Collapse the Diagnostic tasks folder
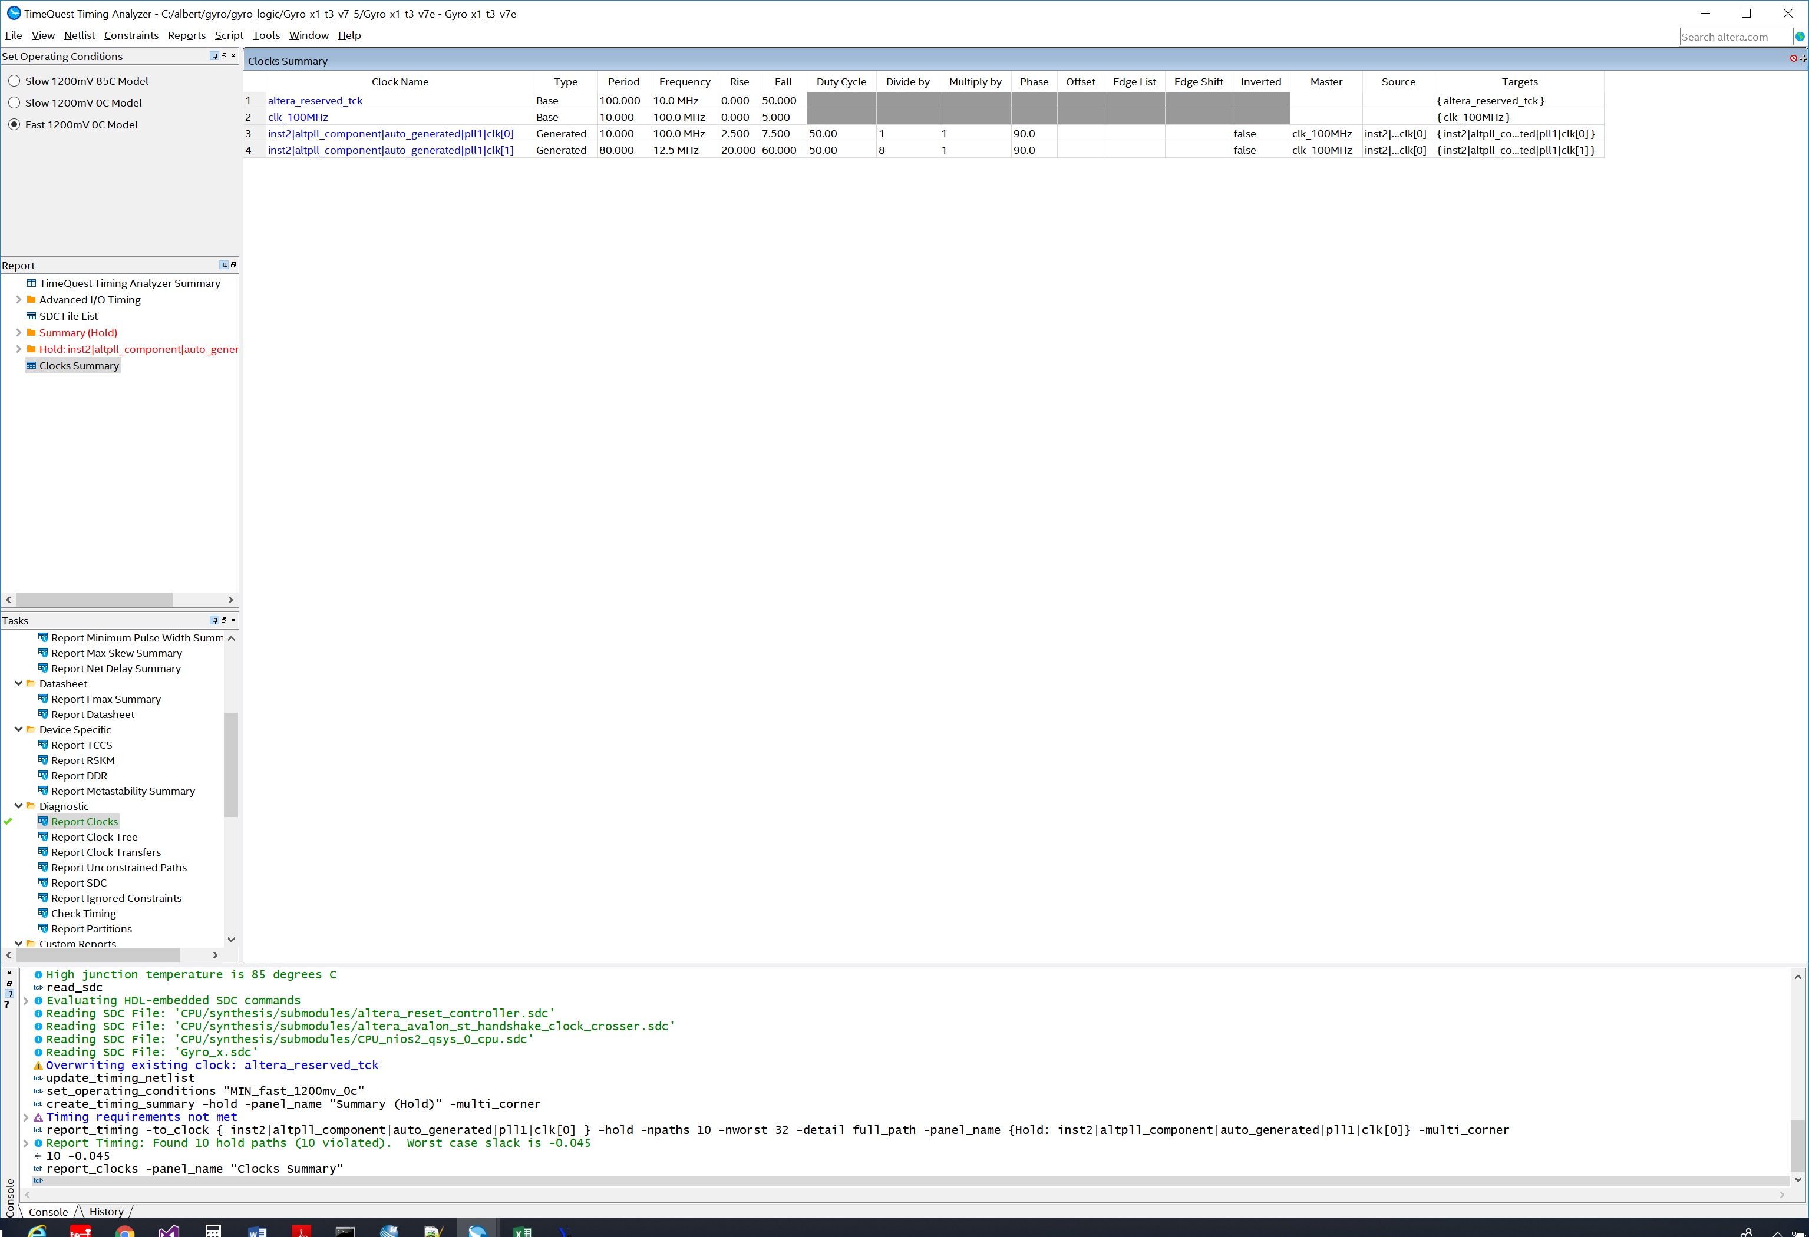The image size is (1809, 1237). point(19,806)
